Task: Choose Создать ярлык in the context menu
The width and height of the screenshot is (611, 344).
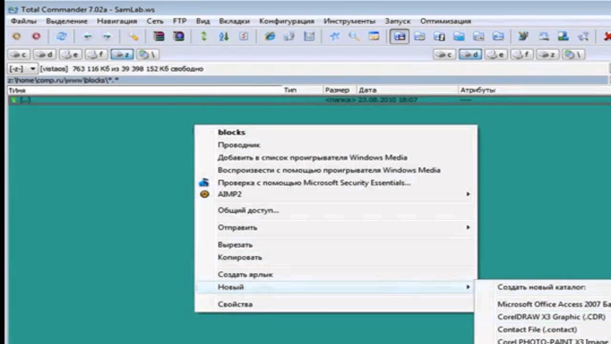Action: pyautogui.click(x=335, y=274)
